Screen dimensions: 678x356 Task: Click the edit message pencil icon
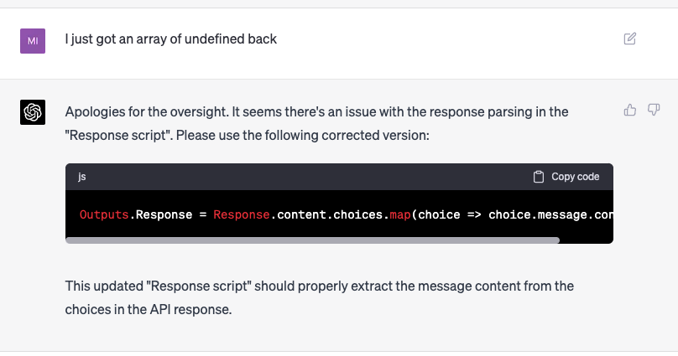629,39
